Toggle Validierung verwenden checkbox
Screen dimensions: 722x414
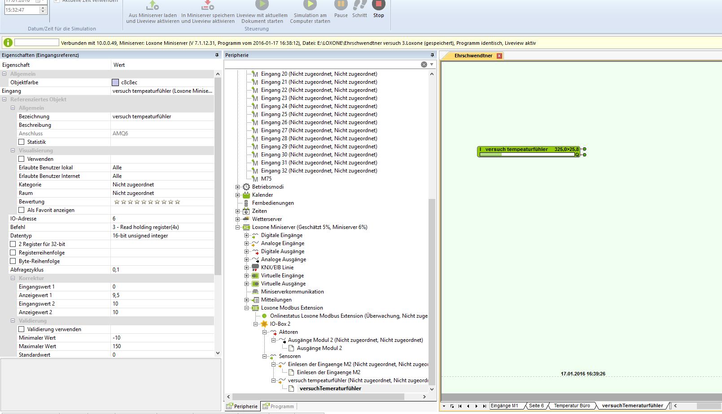[x=22, y=329]
